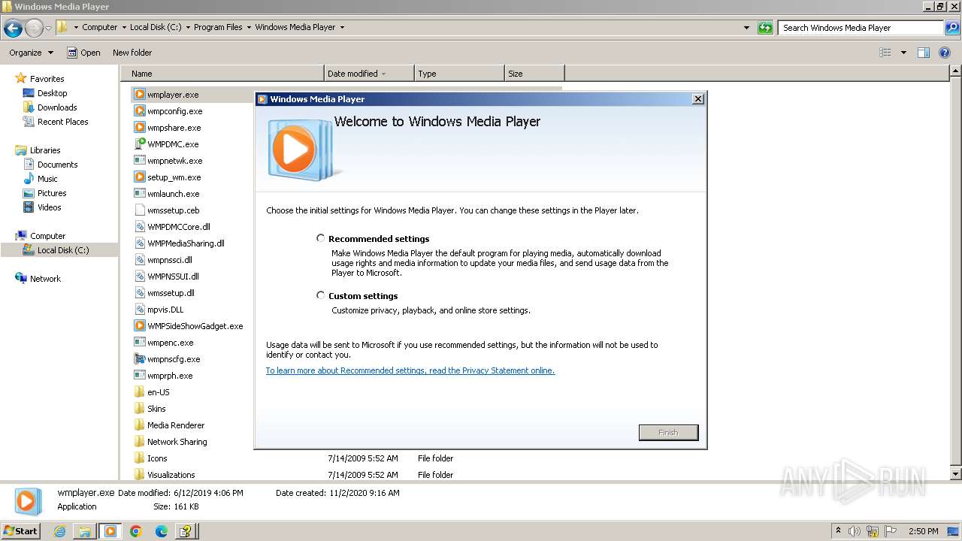This screenshot has height=541, width=962.
Task: Refresh the folder view with the green arrows
Action: (765, 28)
